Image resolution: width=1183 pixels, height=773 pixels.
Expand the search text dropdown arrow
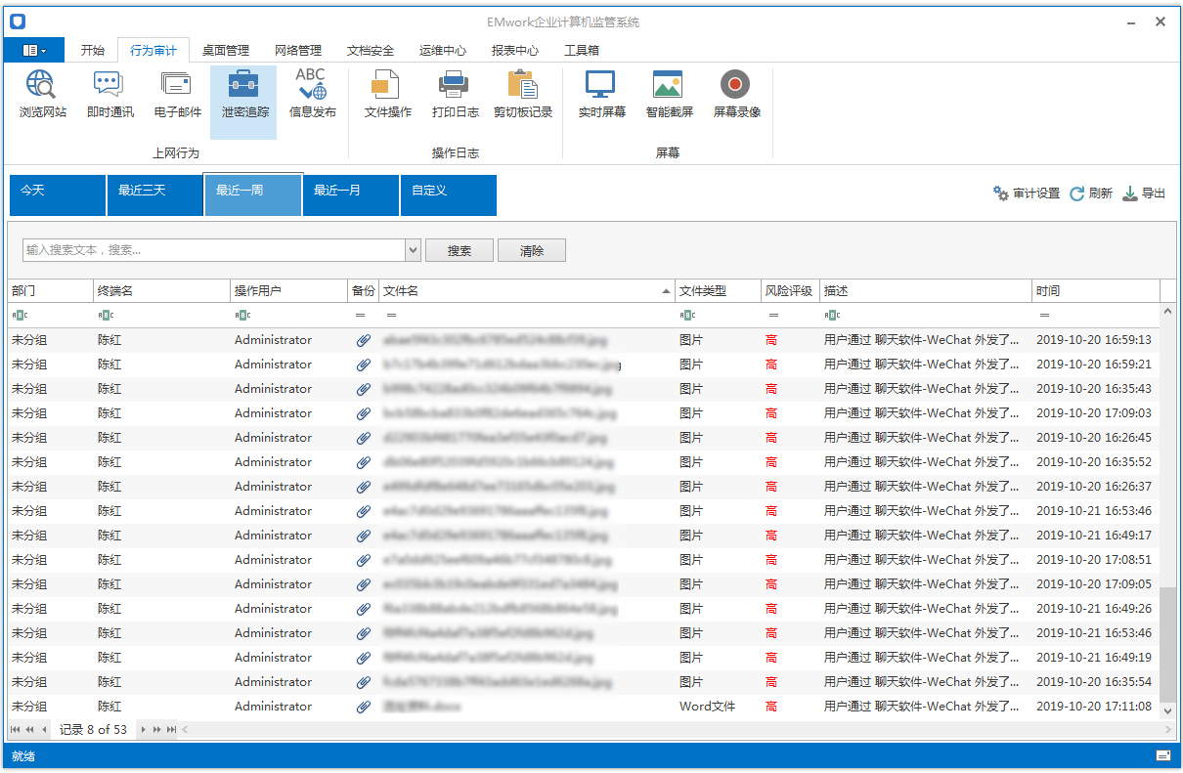coord(413,250)
